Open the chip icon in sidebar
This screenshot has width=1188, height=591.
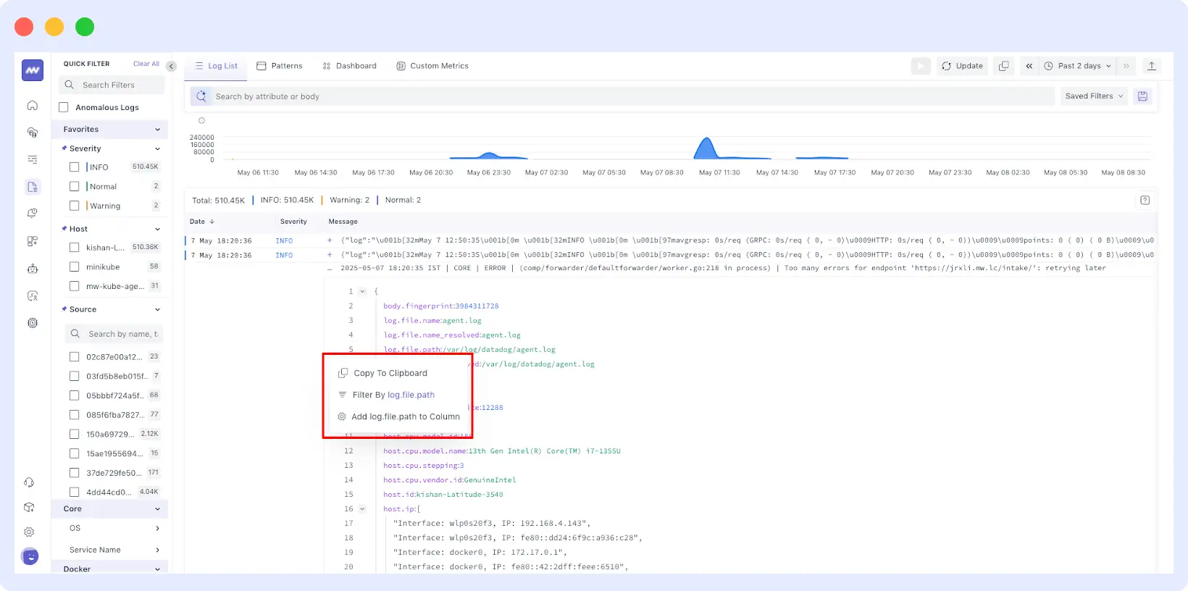coord(33,323)
